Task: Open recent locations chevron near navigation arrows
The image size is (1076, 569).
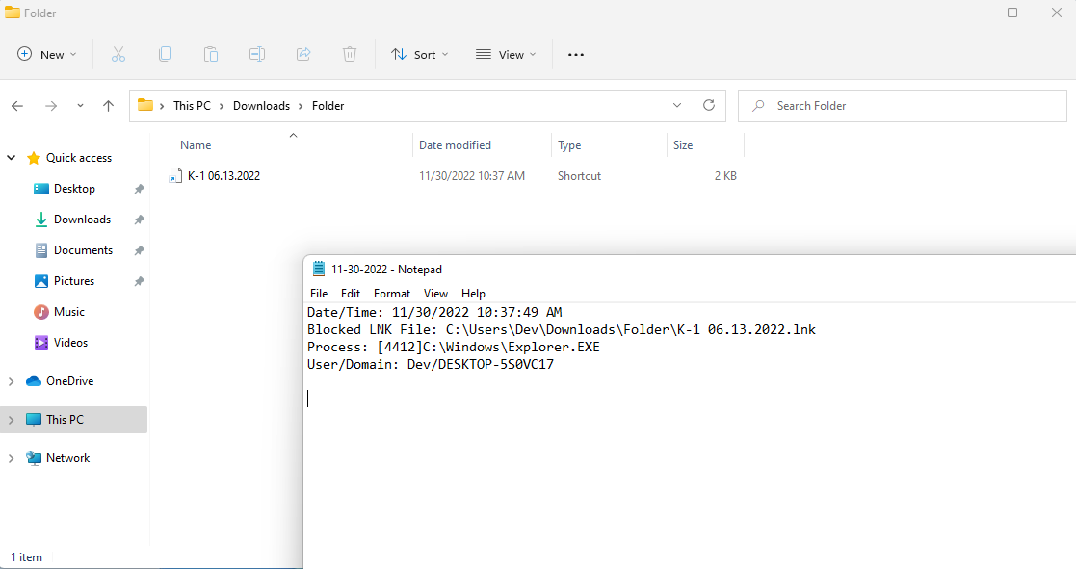Action: pyautogui.click(x=80, y=106)
